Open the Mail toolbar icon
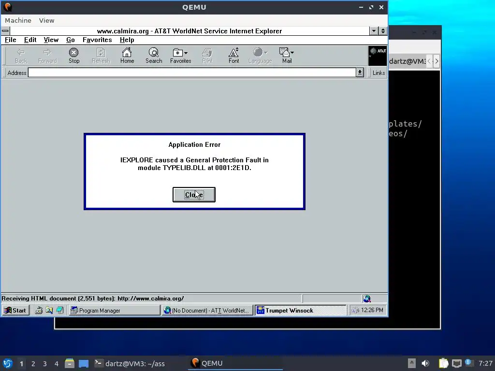The width and height of the screenshot is (495, 371). pos(284,52)
